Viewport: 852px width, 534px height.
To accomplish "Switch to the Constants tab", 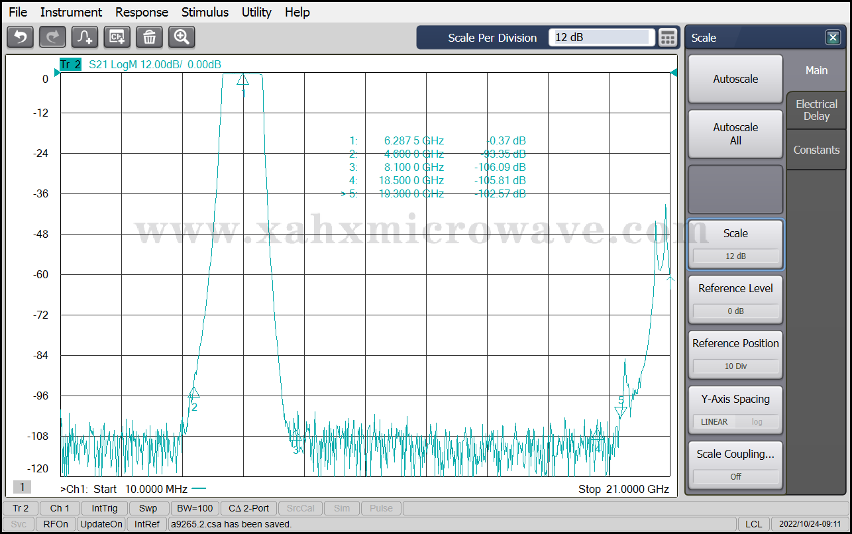I will [816, 150].
